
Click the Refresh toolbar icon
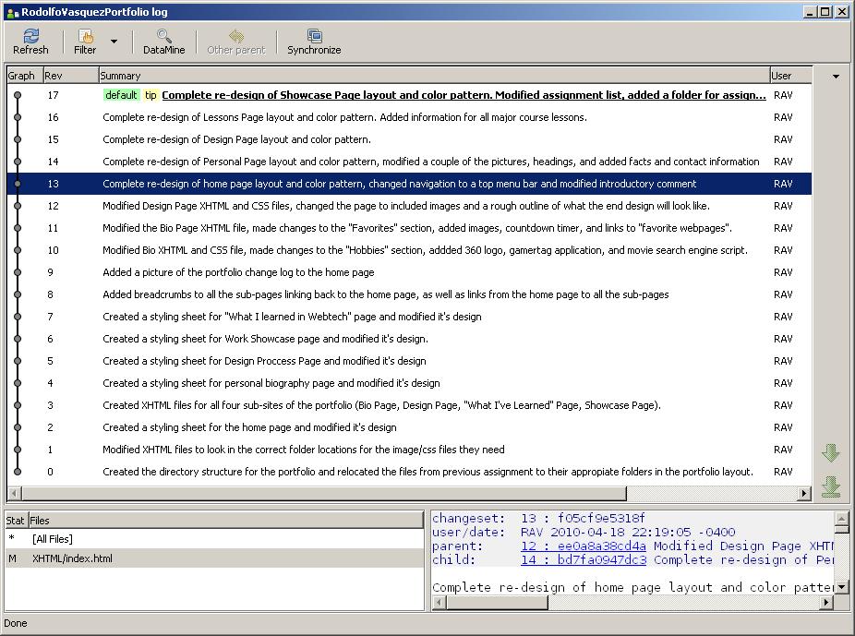point(30,42)
